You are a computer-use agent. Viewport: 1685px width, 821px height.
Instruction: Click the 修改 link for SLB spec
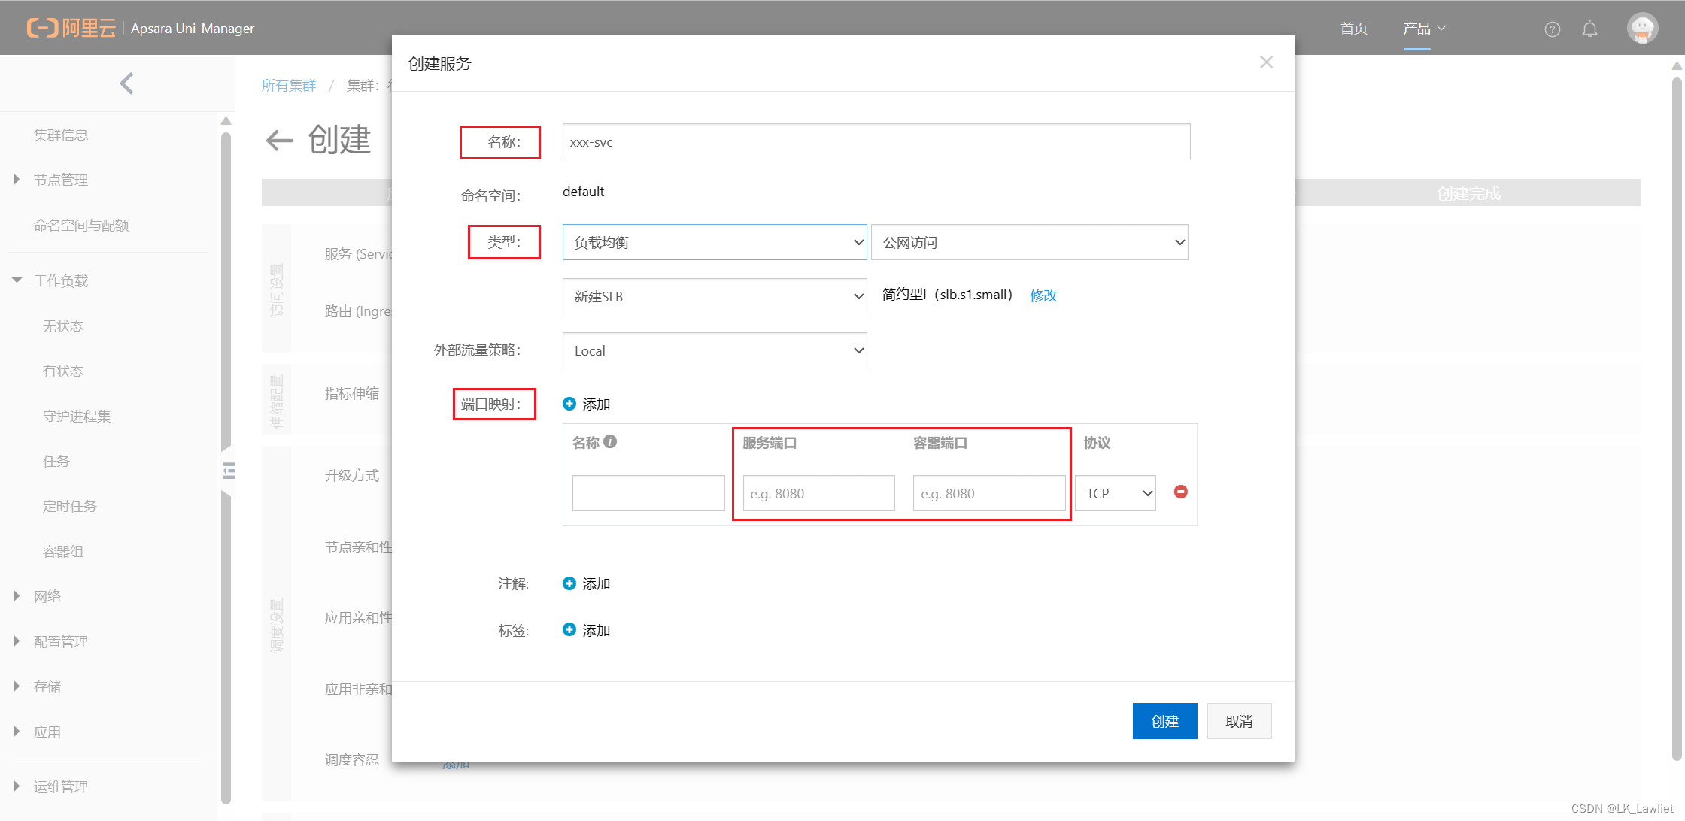[1043, 295]
